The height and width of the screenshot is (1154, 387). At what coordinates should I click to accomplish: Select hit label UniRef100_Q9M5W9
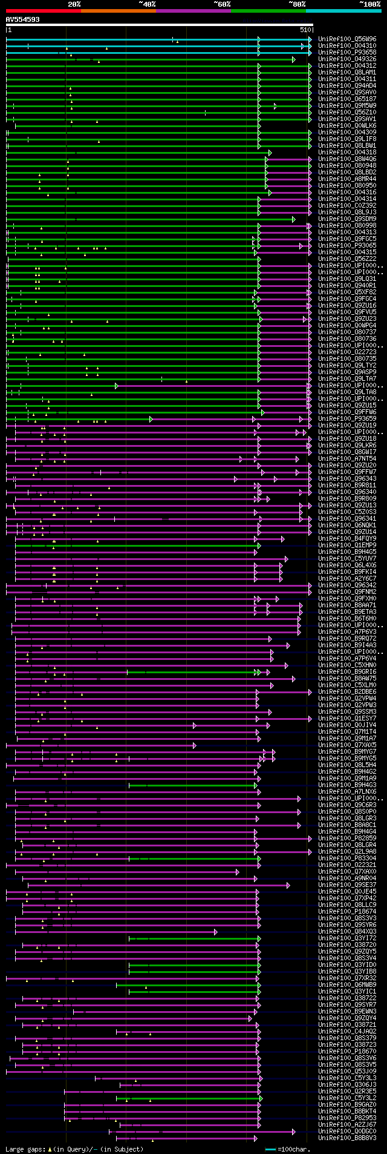click(x=347, y=105)
